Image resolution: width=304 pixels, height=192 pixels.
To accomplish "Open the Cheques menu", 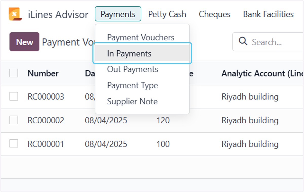I will point(215,14).
